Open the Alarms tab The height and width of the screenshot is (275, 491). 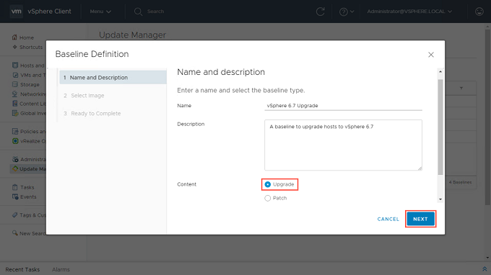[x=61, y=269]
